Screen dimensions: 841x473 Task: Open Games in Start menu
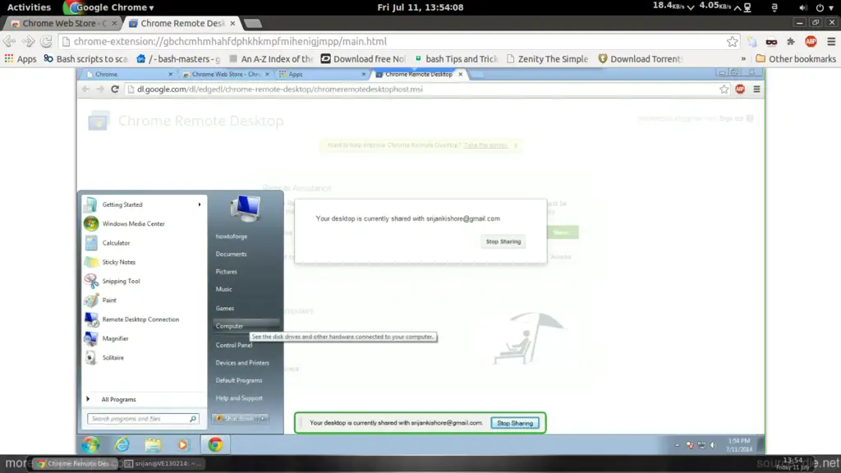(x=225, y=309)
